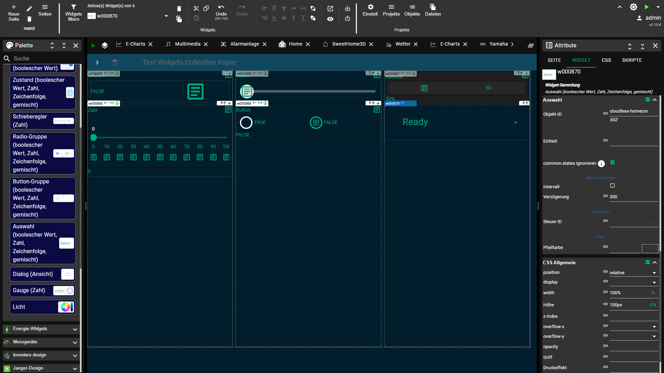The width and height of the screenshot is (664, 373).
Task: Switch to the SKRIPTE tab
Action: click(631, 60)
